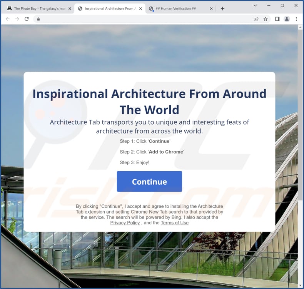Share this page from the address bar
Viewport: 304px width, 289px height.
(256, 19)
